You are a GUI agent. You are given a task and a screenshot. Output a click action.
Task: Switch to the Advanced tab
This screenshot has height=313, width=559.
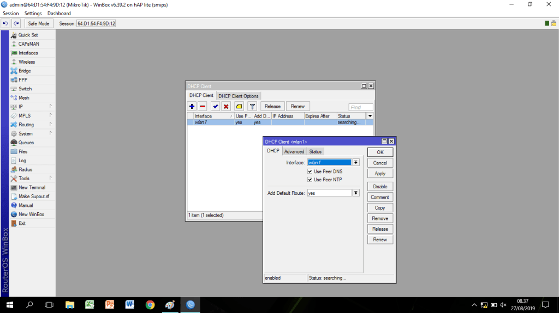[294, 151]
